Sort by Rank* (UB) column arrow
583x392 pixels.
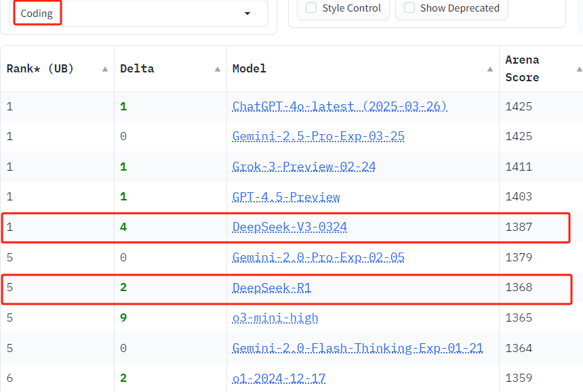pyautogui.click(x=105, y=69)
